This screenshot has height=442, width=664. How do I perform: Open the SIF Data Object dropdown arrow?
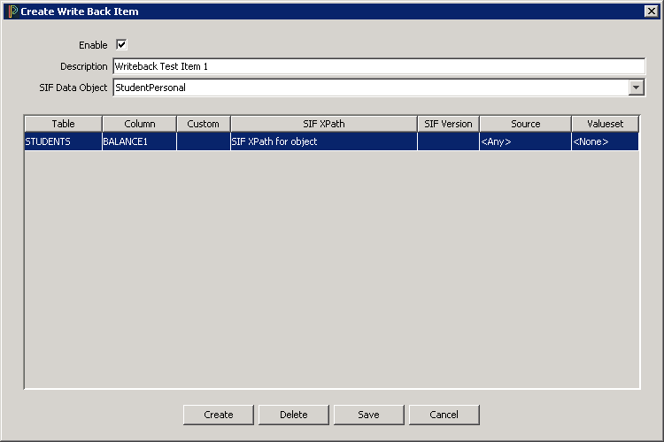click(636, 88)
